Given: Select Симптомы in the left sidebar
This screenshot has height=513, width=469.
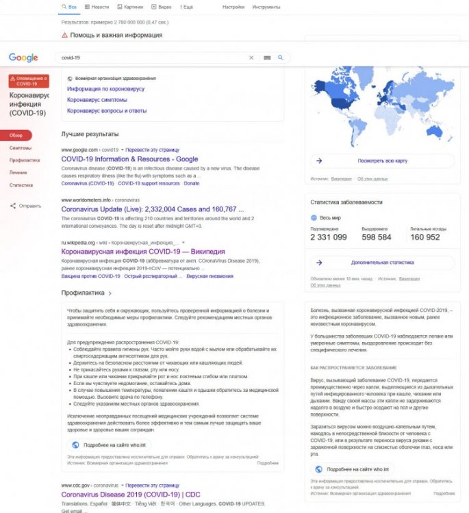Looking at the screenshot, I should point(21,148).
